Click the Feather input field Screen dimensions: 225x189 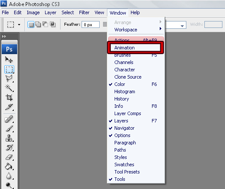click(91, 24)
